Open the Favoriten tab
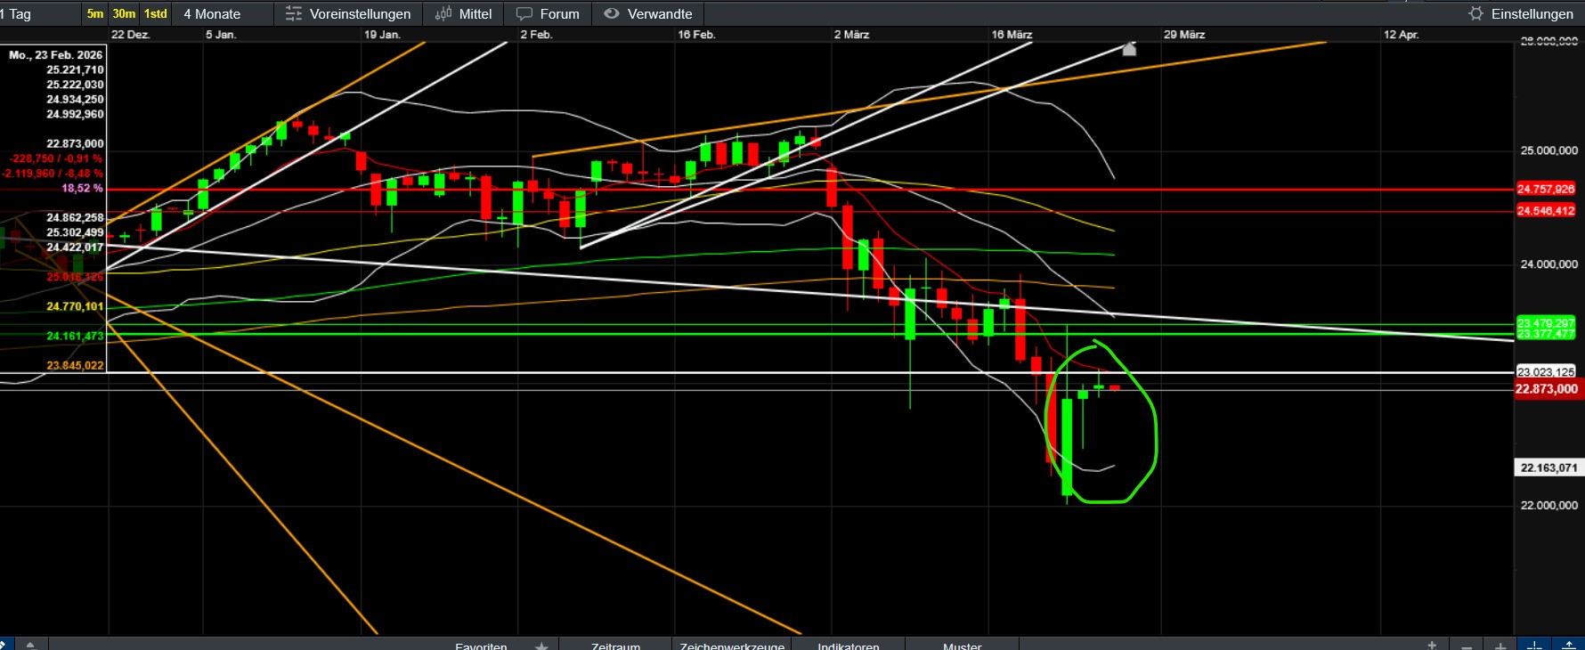The height and width of the screenshot is (650, 1585). (481, 646)
